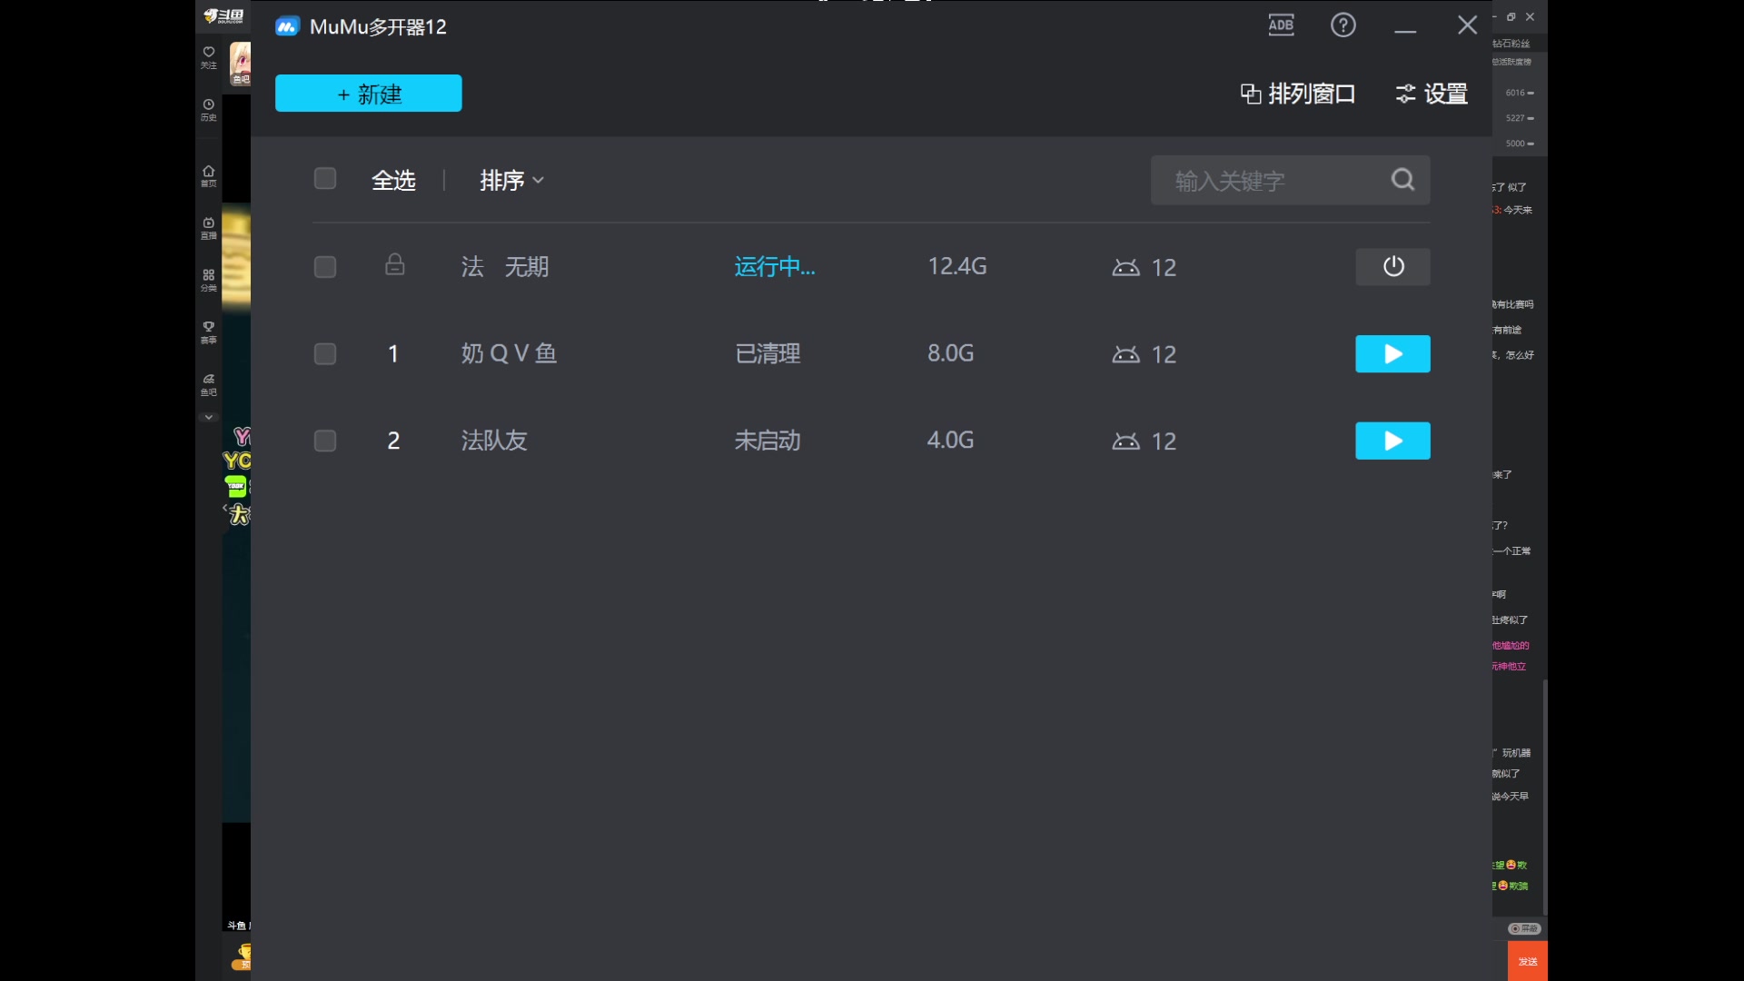Screen dimensions: 1744x981
Task: Close the MuMu multi-instance window
Action: [1467, 25]
